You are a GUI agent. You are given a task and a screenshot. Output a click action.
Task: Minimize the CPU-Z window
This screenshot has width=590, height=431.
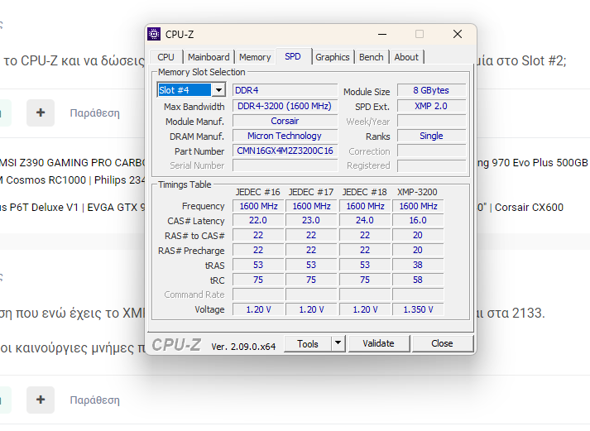click(x=382, y=34)
